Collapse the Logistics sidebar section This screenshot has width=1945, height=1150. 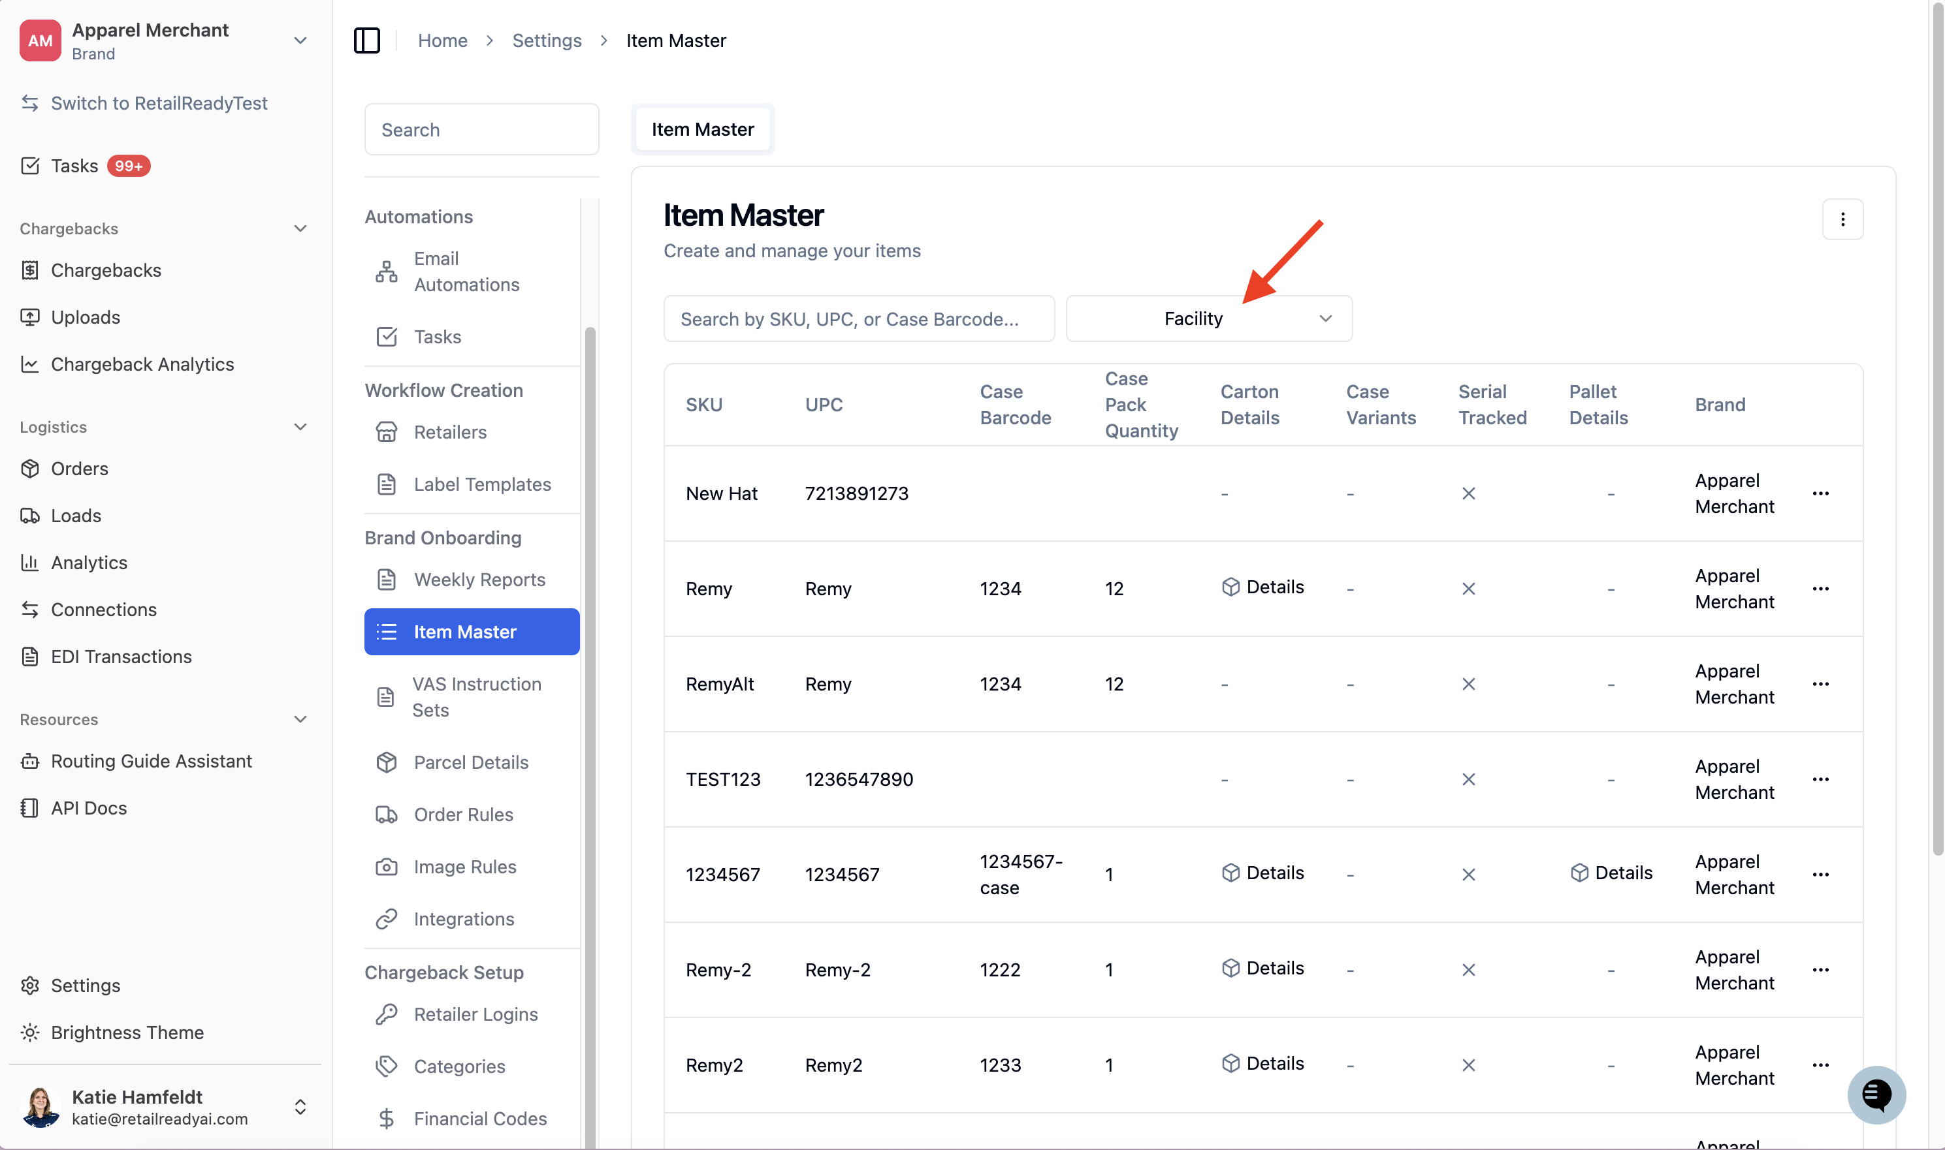point(300,427)
